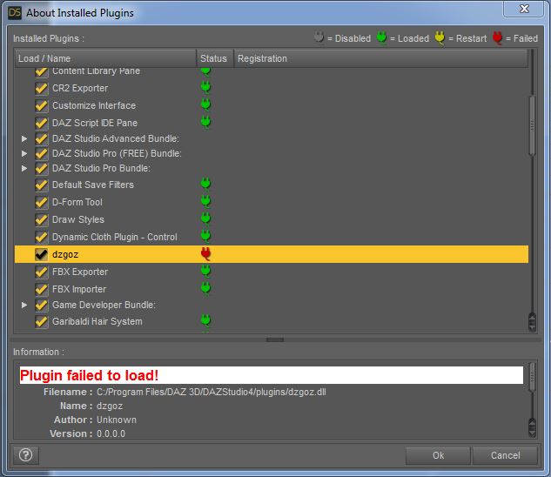Uncheck the D-Form Tool plugin
The height and width of the screenshot is (477, 551).
tap(42, 202)
